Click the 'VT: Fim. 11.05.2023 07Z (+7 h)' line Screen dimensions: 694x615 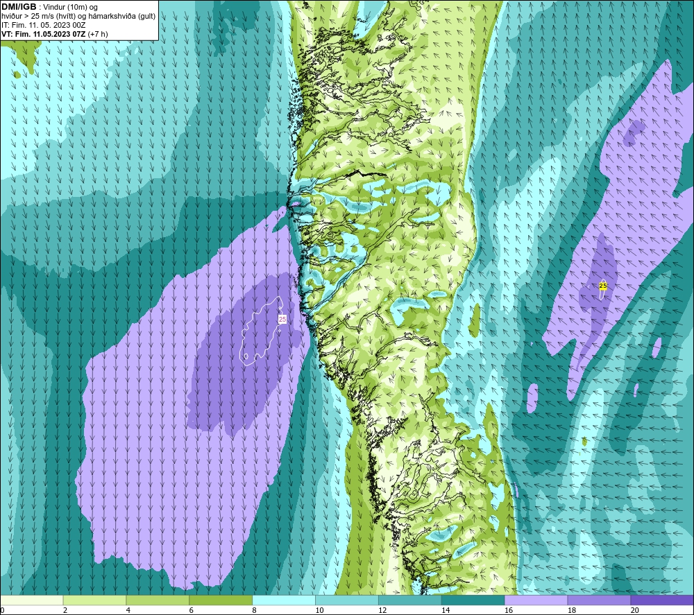(x=54, y=34)
